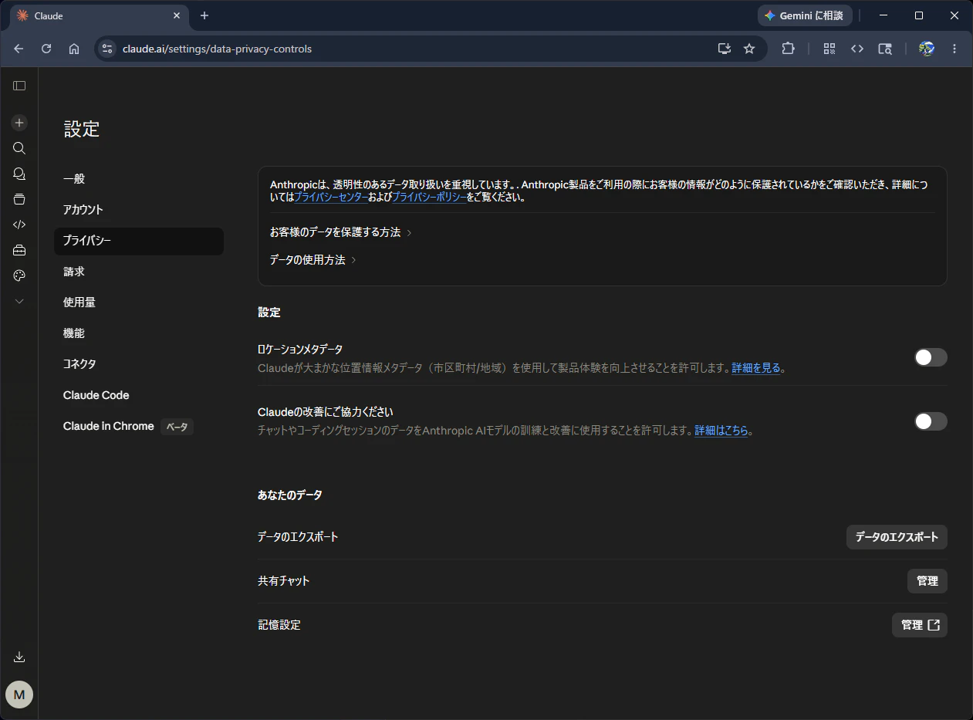This screenshot has width=973, height=720.
Task: Open the code icon in Claude sidebar
Action: pyautogui.click(x=19, y=225)
